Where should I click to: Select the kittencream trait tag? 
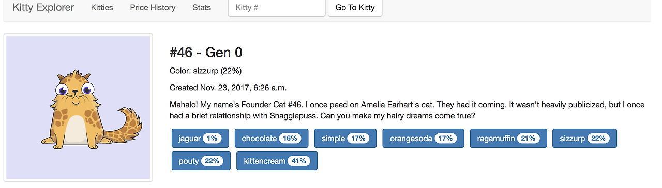point(277,161)
